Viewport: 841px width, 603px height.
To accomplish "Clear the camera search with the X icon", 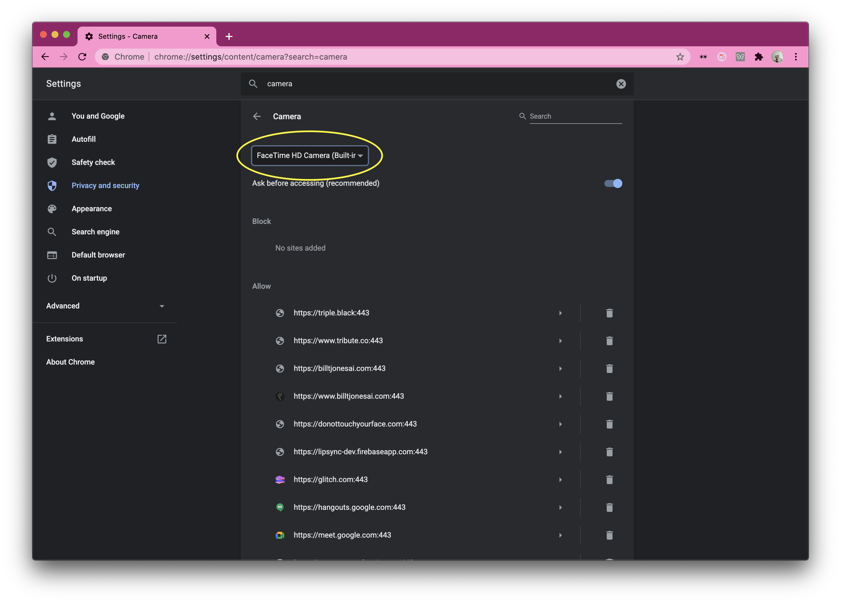I will 621,84.
